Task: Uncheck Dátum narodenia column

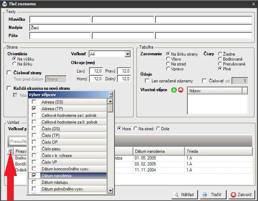Action: pyautogui.click(x=34, y=175)
